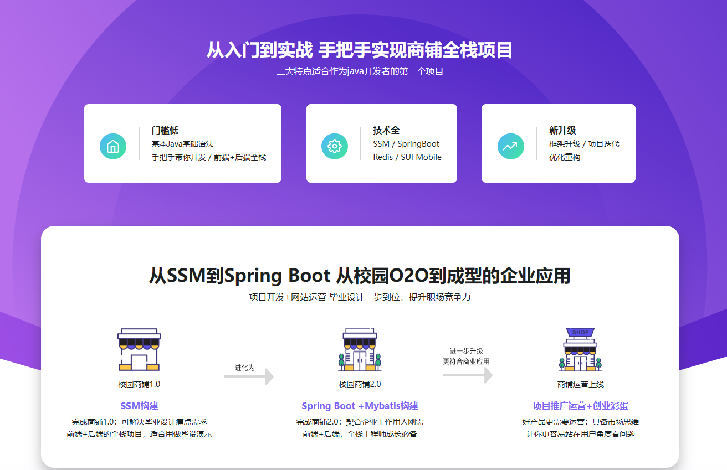Click the text 优化重构

coord(565,157)
